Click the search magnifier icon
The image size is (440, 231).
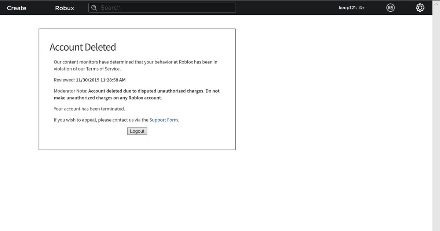(94, 8)
